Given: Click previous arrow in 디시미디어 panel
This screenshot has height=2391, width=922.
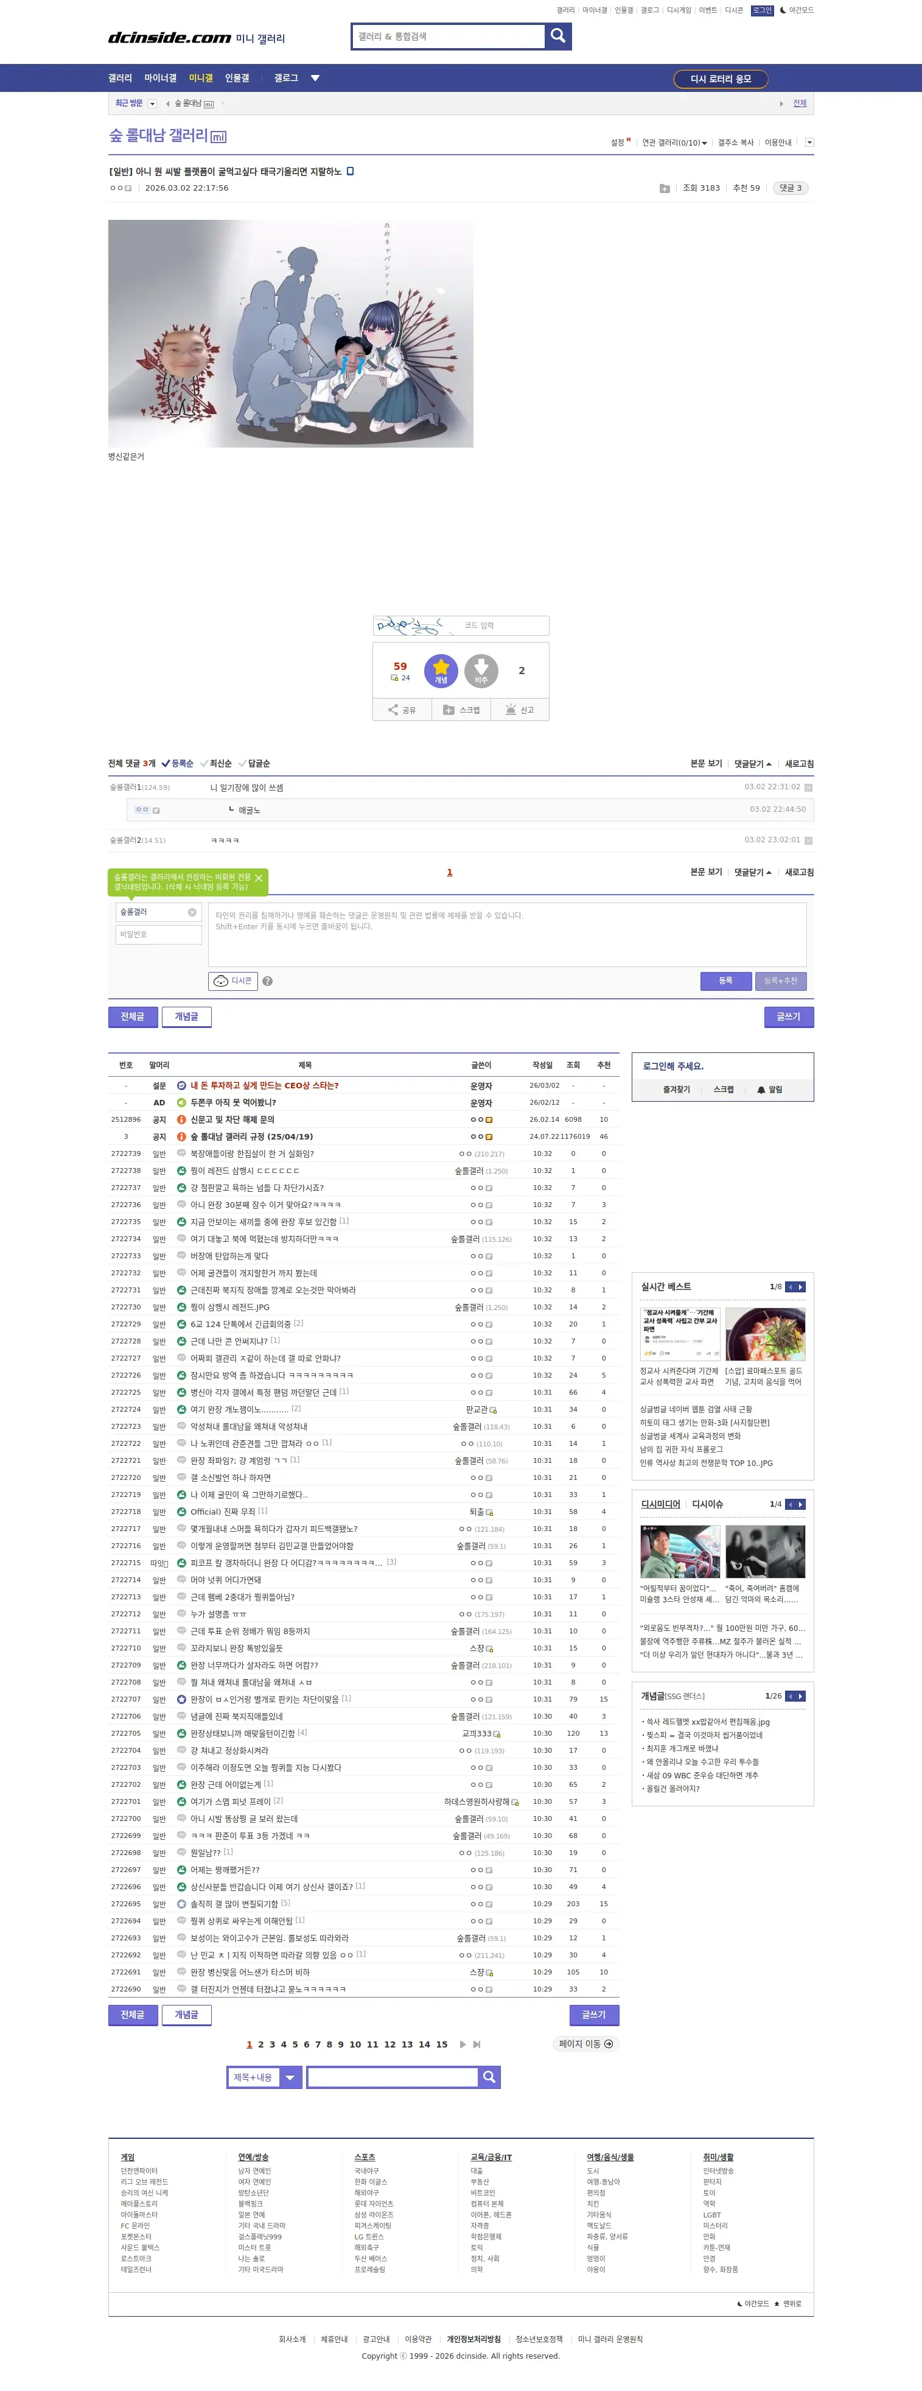Looking at the screenshot, I should pyautogui.click(x=791, y=1504).
